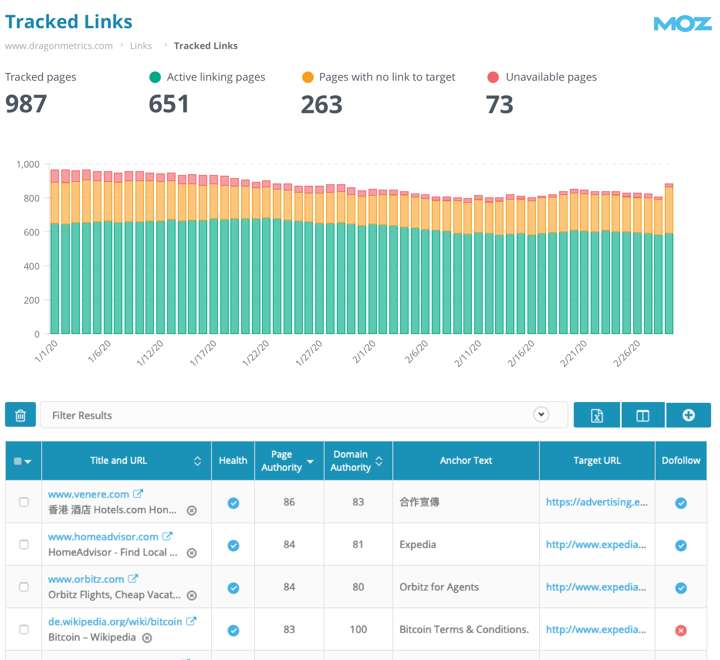Expand the Filter Results dropdown

pos(542,414)
